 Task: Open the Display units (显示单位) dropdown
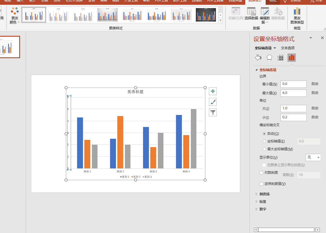313,157
